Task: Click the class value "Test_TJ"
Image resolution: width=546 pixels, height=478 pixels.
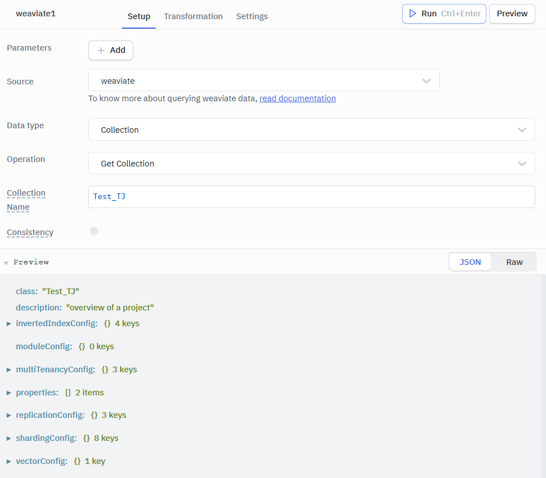Action: tap(61, 291)
